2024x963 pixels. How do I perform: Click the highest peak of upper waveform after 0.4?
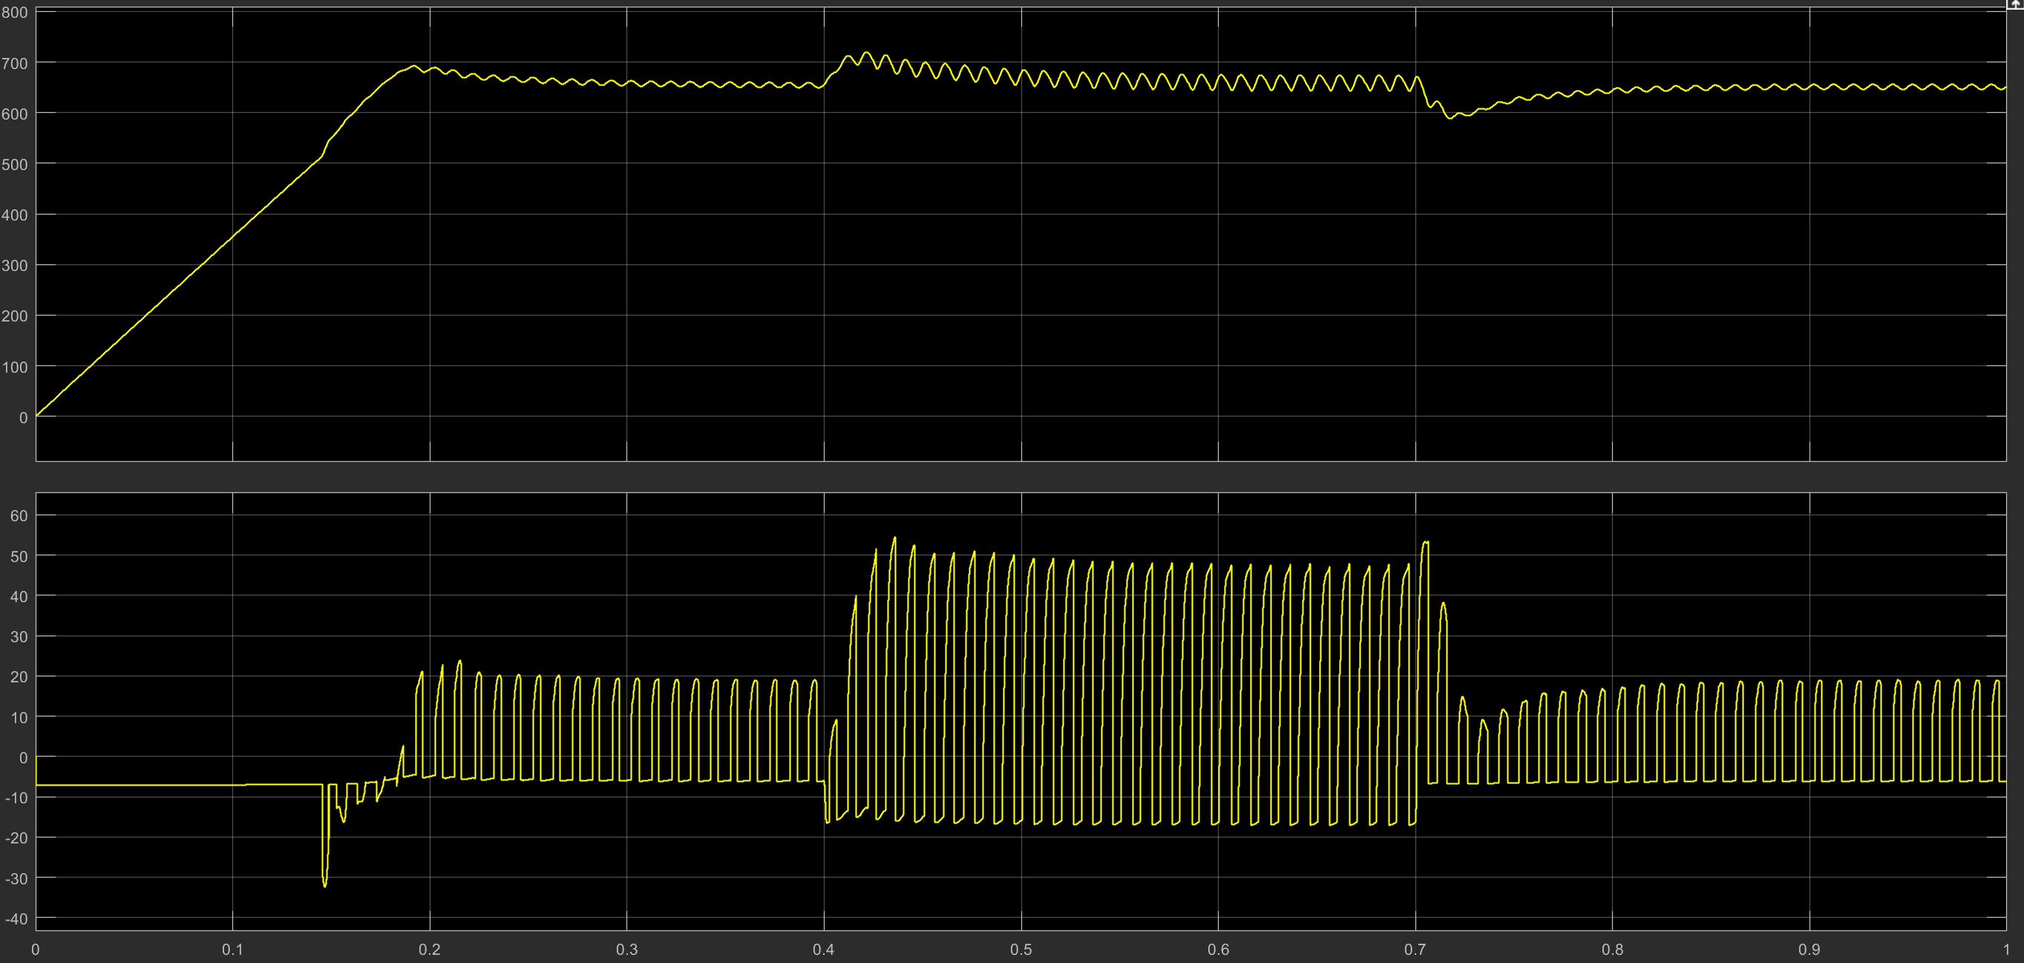[866, 53]
